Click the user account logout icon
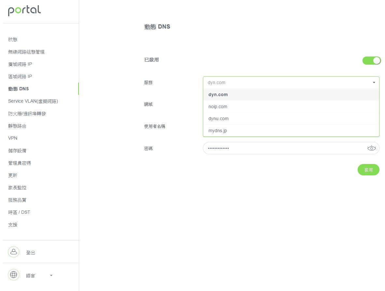Viewport: 385px width, 291px height. pos(13,252)
